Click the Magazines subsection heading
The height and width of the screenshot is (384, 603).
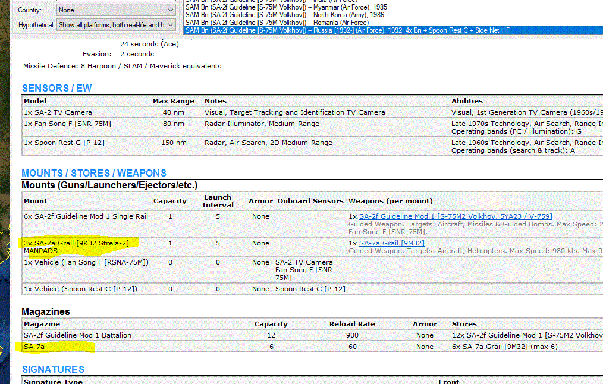(x=46, y=311)
